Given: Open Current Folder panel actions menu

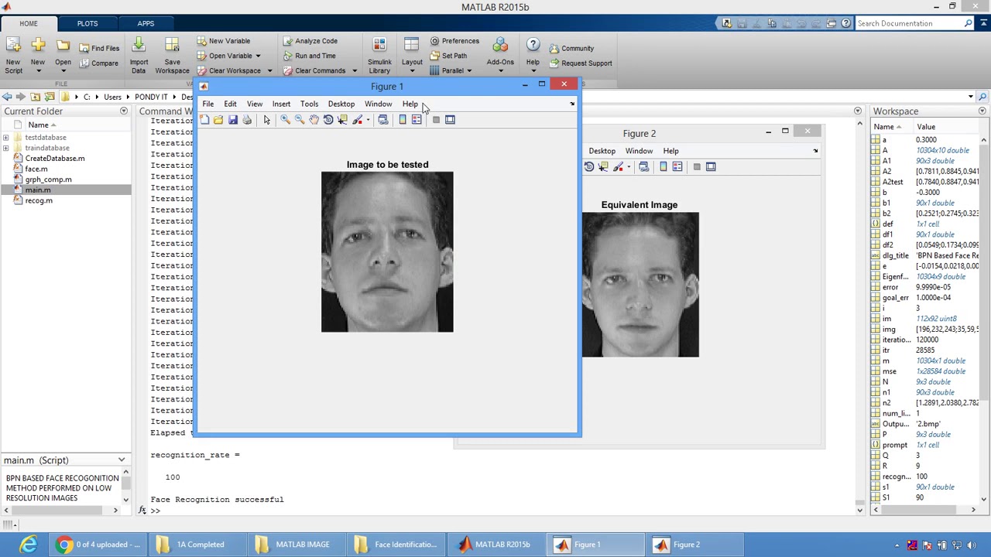Looking at the screenshot, I should click(x=123, y=111).
